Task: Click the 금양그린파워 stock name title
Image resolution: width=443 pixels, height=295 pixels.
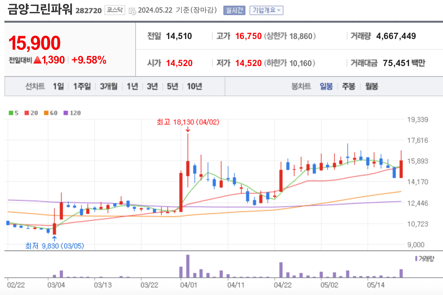Action: coord(40,9)
